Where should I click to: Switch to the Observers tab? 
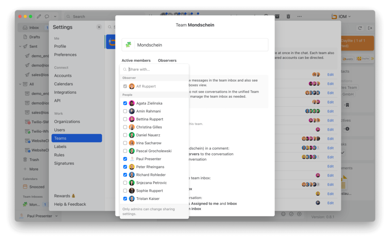pyautogui.click(x=167, y=60)
